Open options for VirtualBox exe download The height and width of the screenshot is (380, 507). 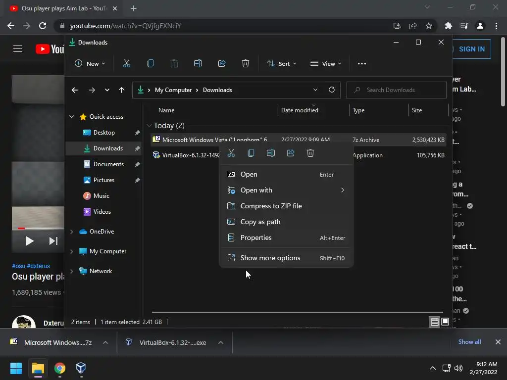[x=221, y=342]
